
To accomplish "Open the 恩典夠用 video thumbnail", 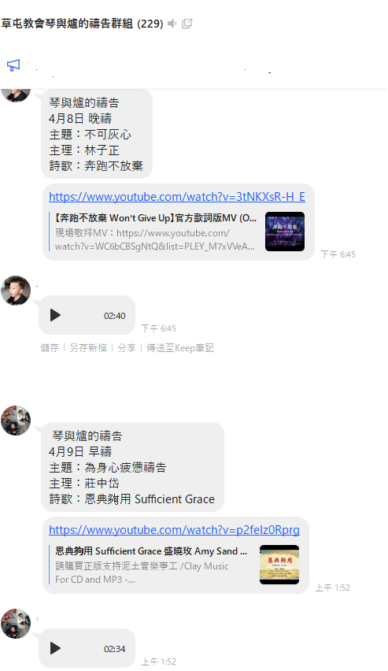I will pos(279,565).
